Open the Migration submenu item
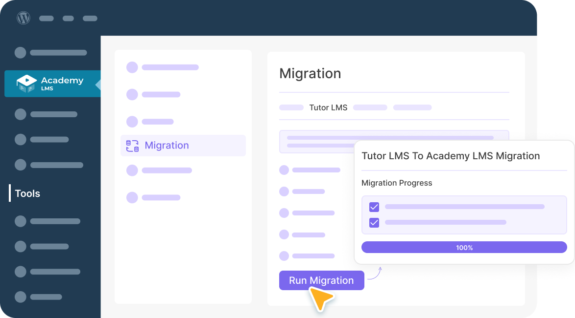Image resolution: width=575 pixels, height=318 pixels. [x=183, y=146]
